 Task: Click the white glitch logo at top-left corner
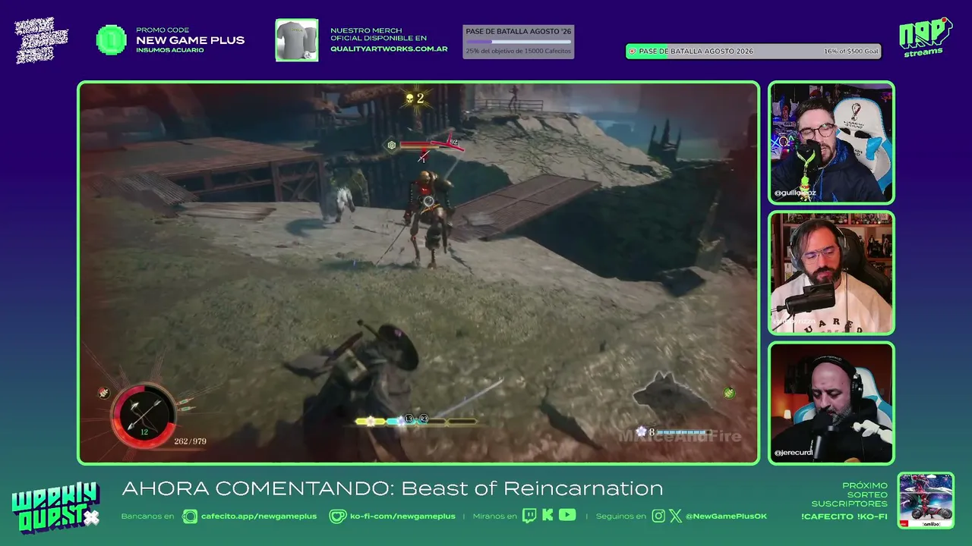42,40
